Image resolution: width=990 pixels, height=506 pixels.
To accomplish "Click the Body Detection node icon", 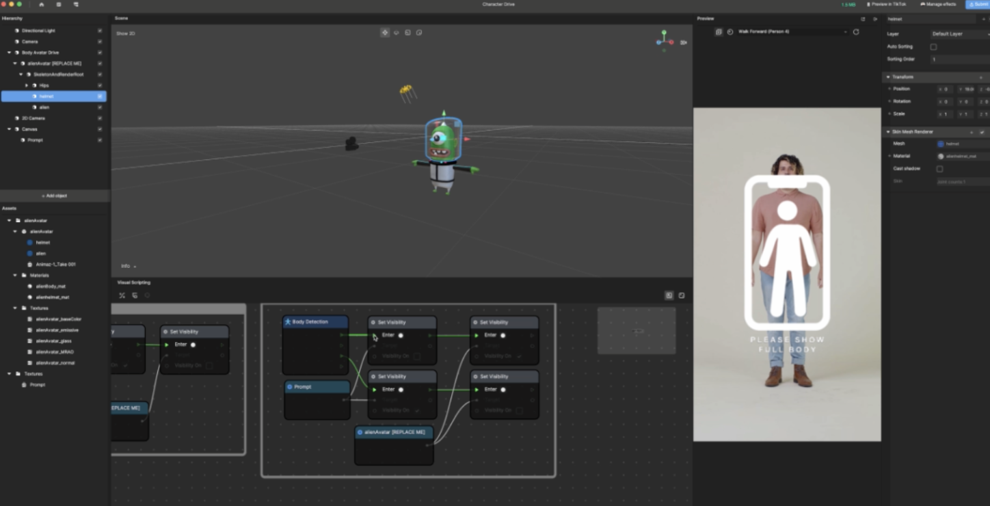I will [288, 321].
